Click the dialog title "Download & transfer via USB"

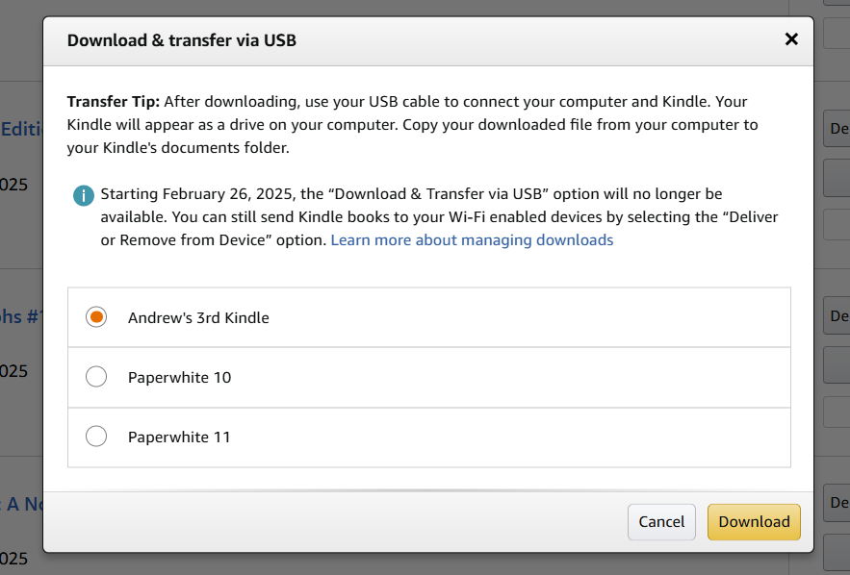[182, 40]
